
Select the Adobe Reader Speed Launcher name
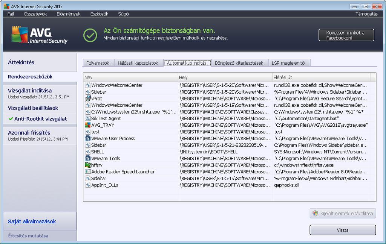123,171
